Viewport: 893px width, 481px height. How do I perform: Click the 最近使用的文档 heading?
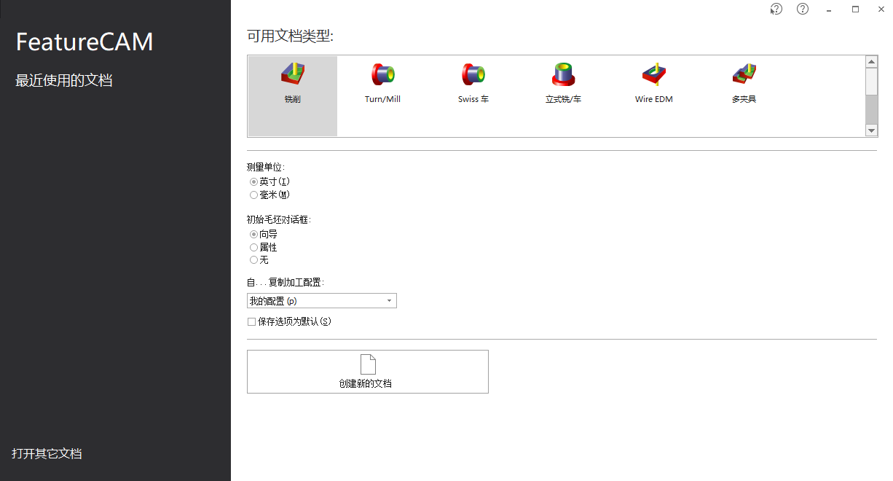pyautogui.click(x=64, y=80)
